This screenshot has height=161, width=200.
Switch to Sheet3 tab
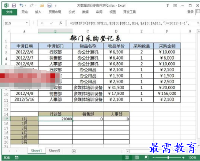(54, 151)
